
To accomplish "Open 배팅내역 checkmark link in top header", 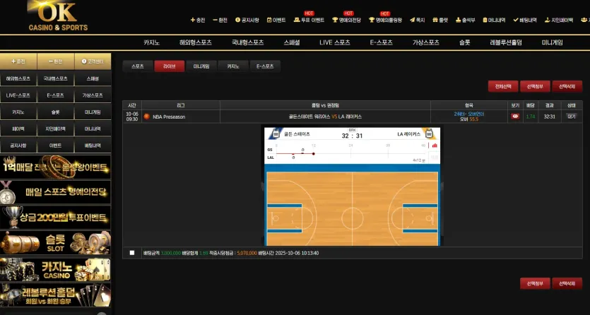I will 525,20.
